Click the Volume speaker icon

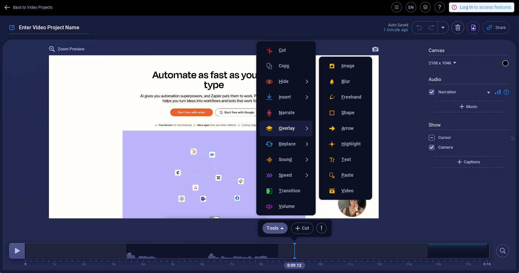coord(269,206)
